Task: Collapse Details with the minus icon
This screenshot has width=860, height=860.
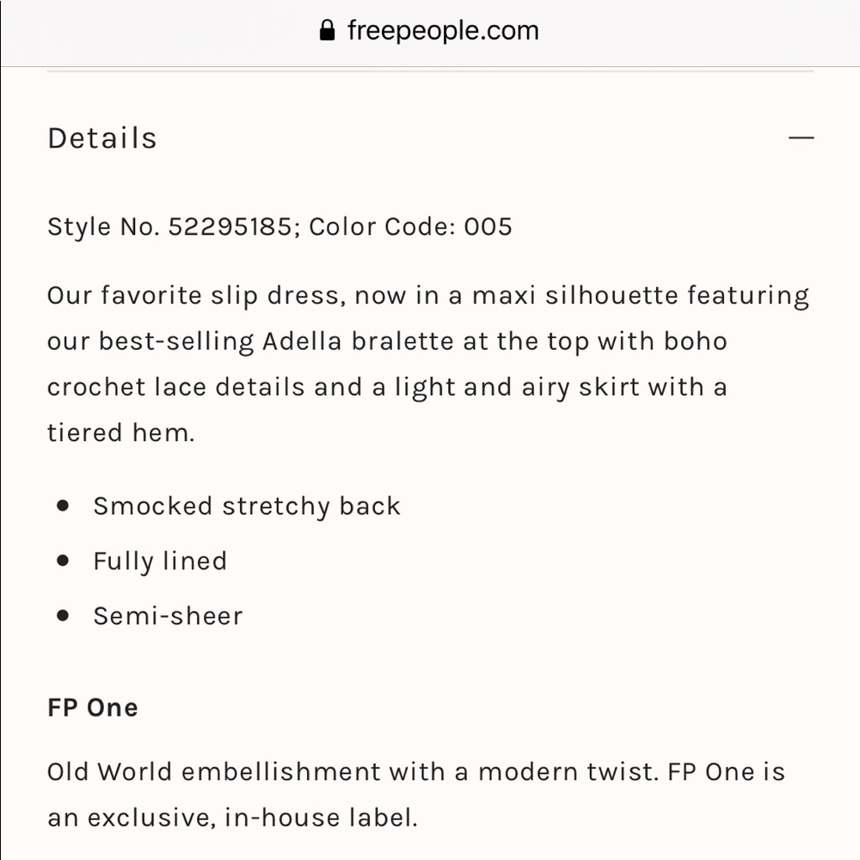Action: pos(801,138)
